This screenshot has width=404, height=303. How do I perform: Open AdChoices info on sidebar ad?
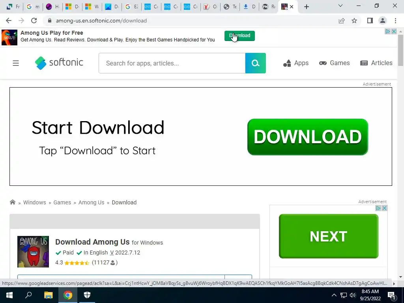coord(378,208)
